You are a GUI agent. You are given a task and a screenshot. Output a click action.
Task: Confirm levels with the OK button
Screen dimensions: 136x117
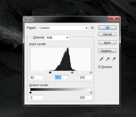pos(107,28)
